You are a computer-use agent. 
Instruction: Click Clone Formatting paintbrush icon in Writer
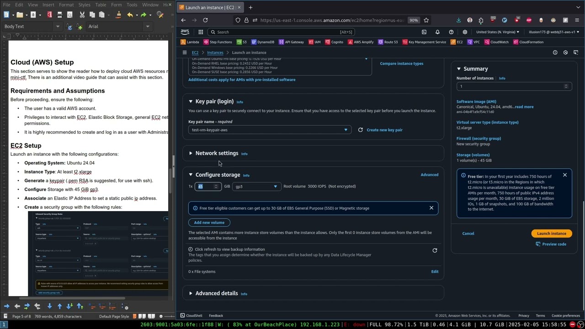118,15
